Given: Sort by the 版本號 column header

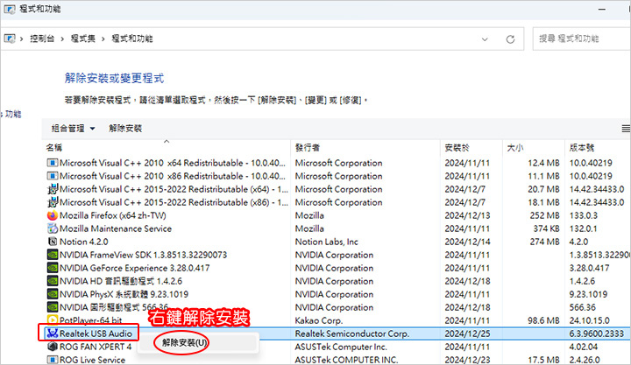Looking at the screenshot, I should click(582, 148).
